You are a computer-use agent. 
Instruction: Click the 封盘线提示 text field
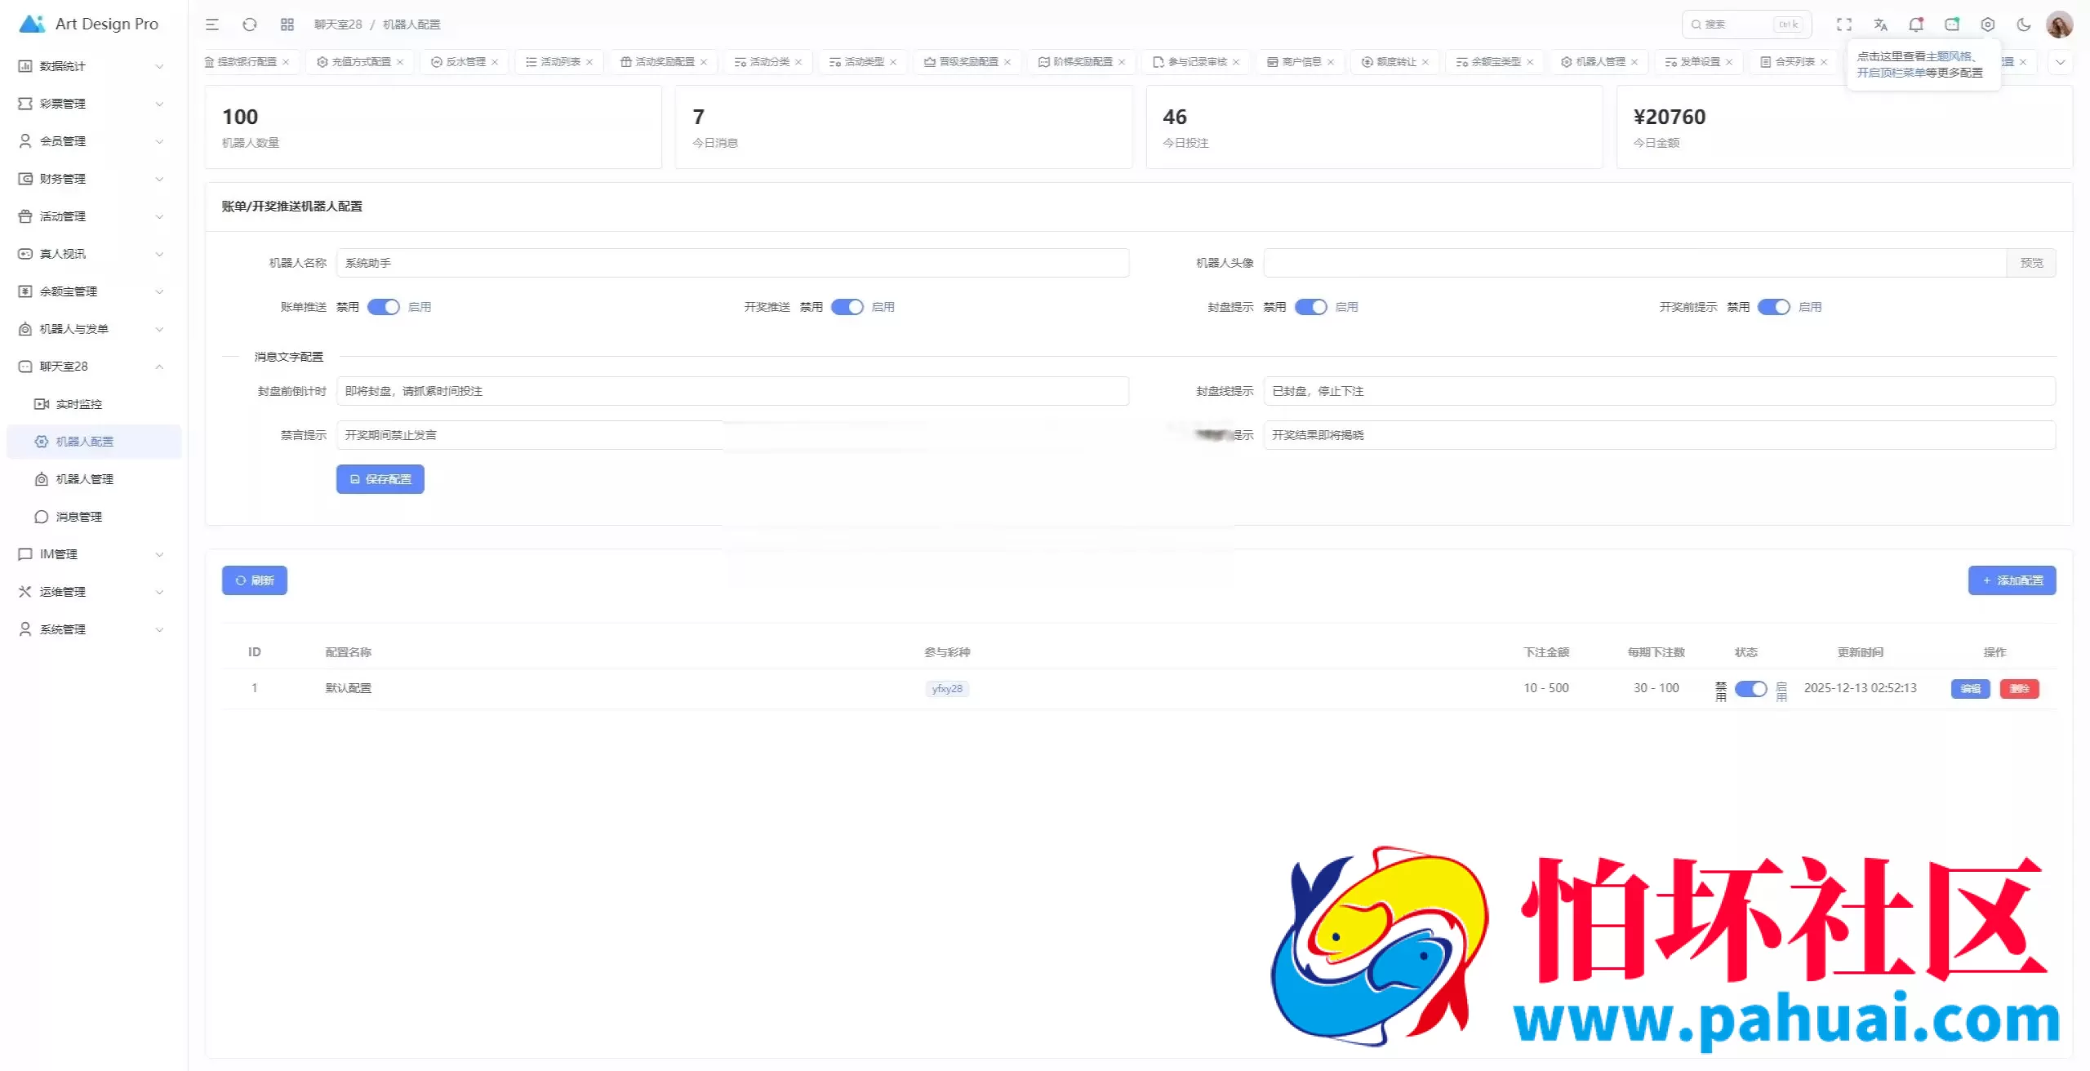[1660, 391]
